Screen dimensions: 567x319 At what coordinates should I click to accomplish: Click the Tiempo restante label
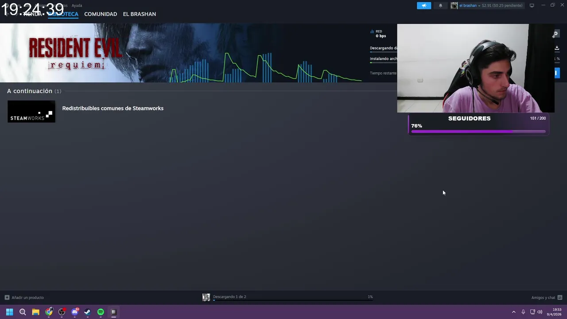coord(384,73)
